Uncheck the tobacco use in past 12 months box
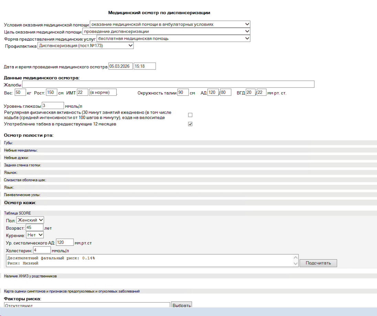Screen dimensions: 377x316 tap(190, 124)
